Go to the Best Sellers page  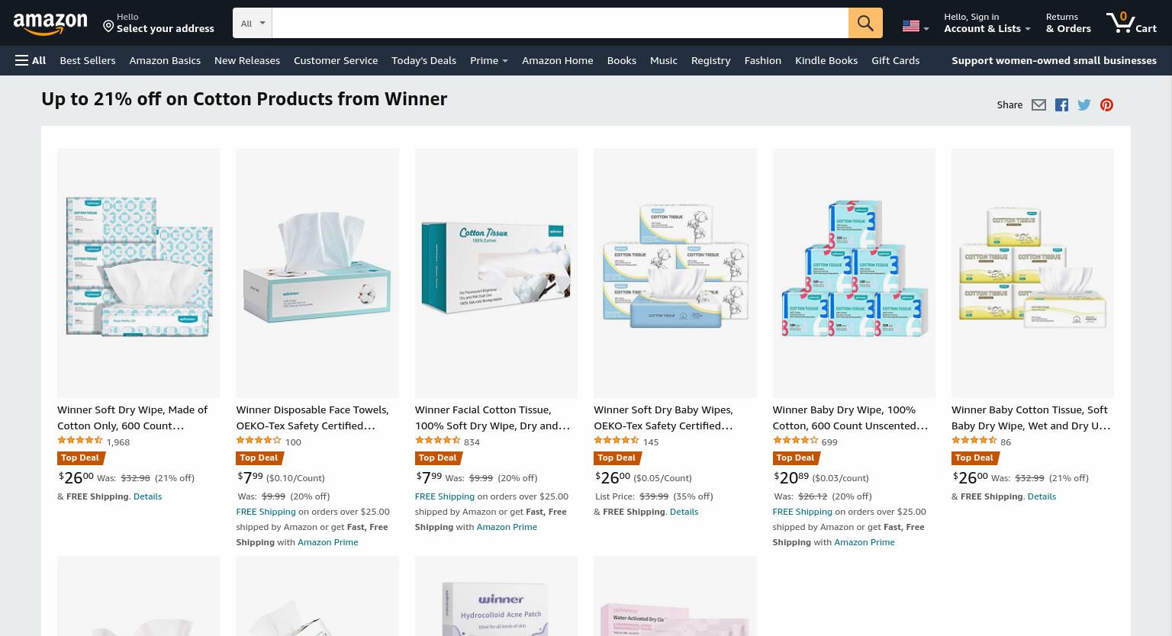(88, 60)
